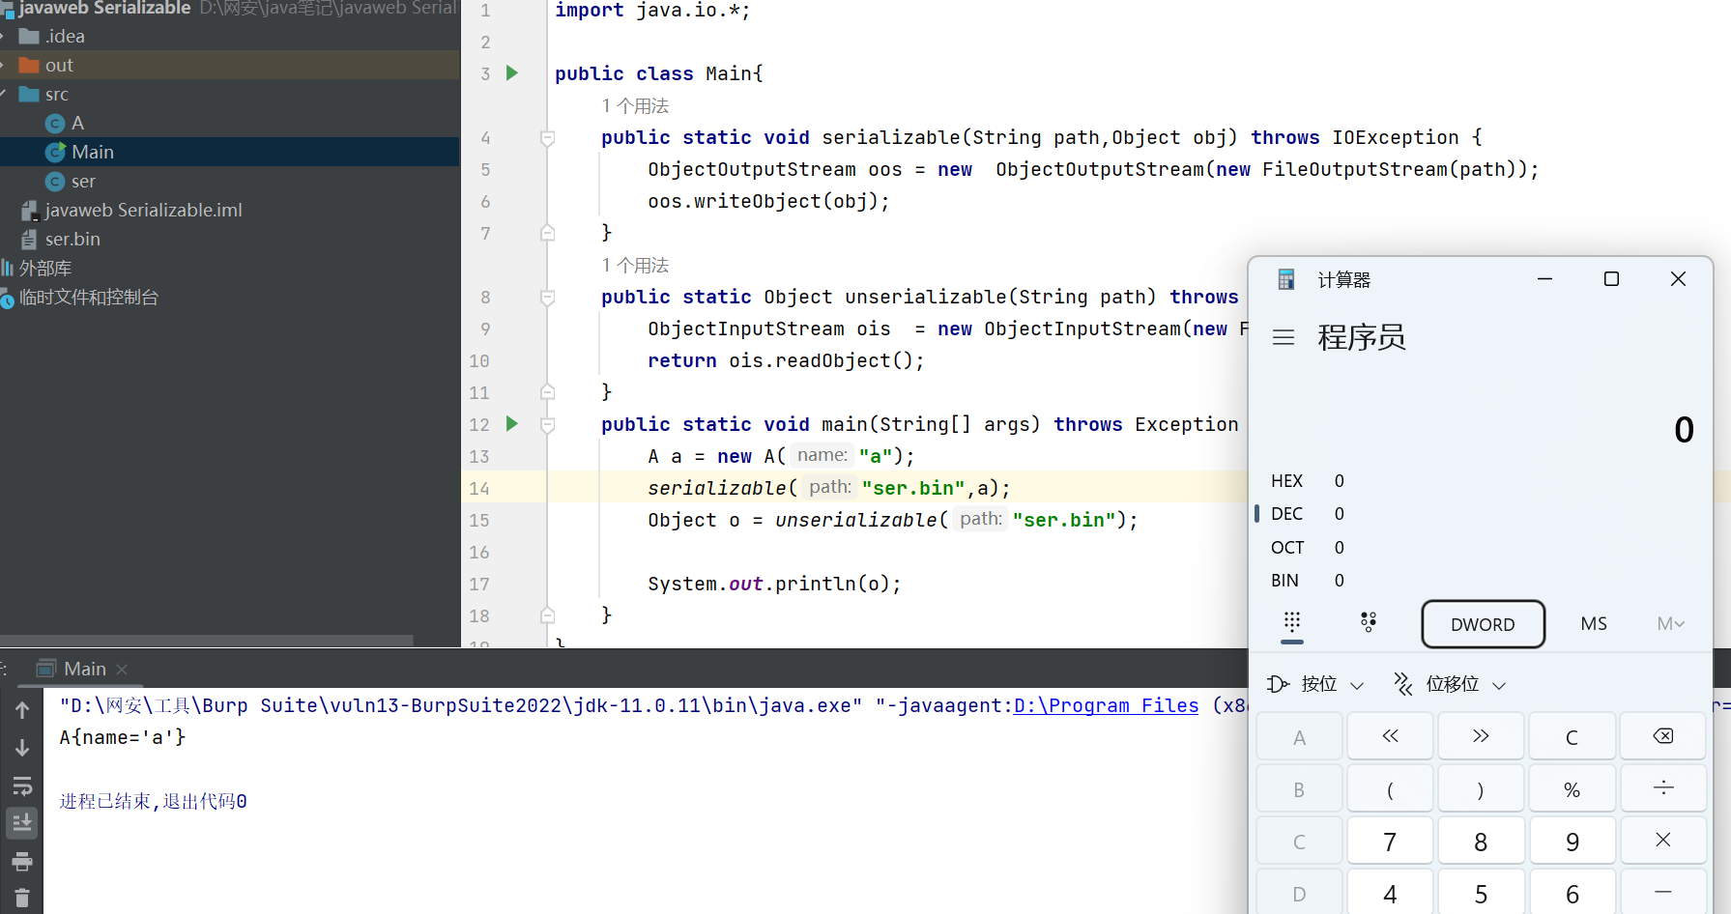Toggle soft-wrap in the run console
This screenshot has width=1731, height=914.
[x=22, y=785]
